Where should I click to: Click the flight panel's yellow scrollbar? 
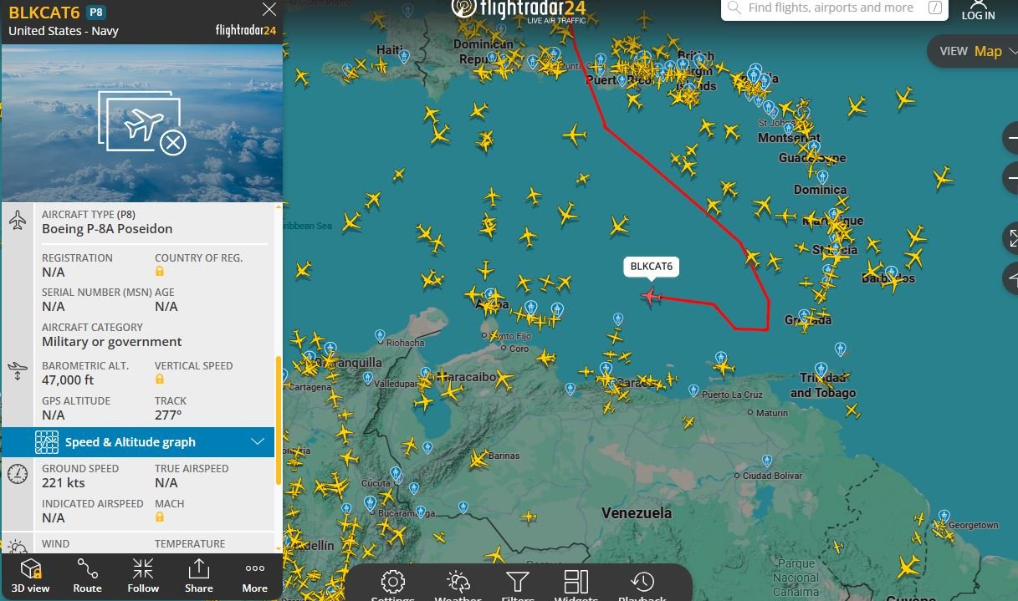point(279,420)
